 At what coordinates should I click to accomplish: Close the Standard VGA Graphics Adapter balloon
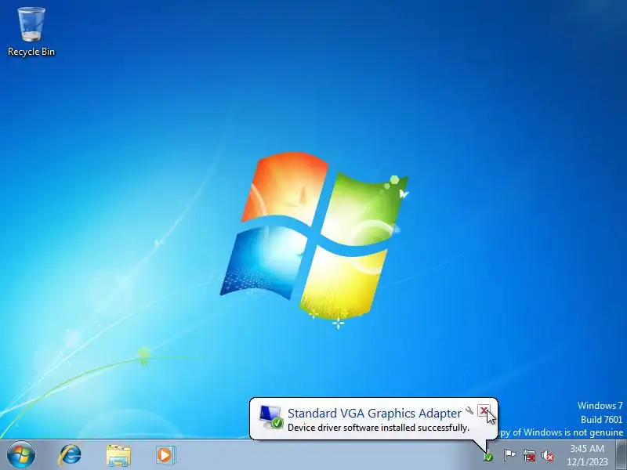[x=484, y=410]
